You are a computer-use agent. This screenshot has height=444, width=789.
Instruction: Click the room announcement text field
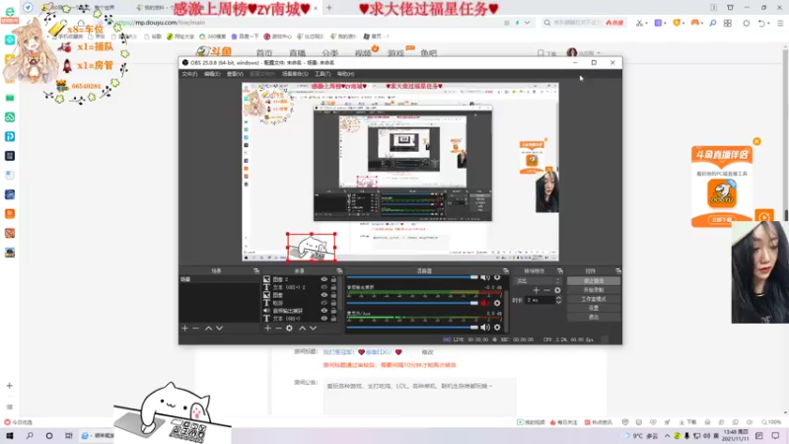(420, 397)
